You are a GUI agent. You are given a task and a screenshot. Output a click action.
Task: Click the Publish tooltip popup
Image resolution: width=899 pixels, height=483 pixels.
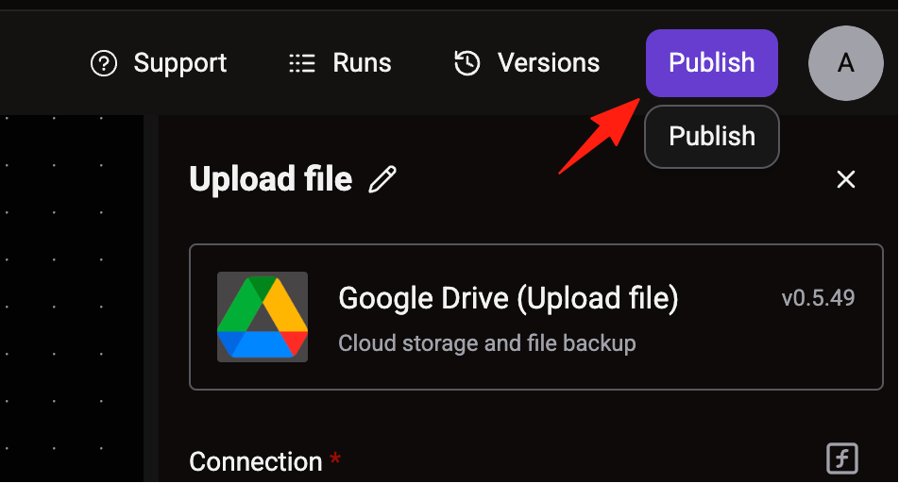click(711, 137)
